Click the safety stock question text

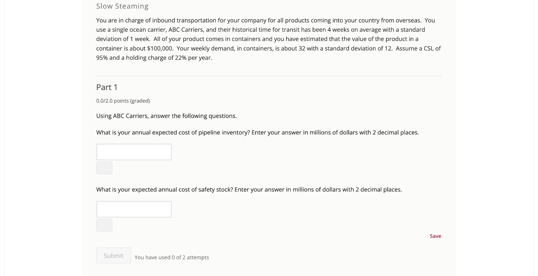click(x=249, y=189)
